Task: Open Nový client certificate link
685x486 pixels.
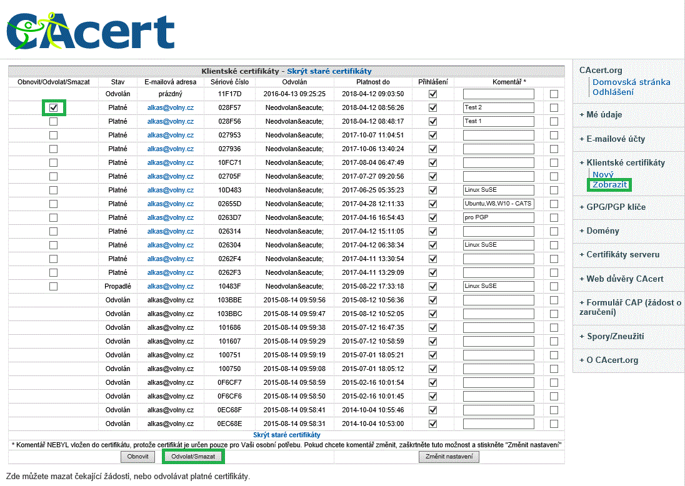Action: pyautogui.click(x=602, y=175)
